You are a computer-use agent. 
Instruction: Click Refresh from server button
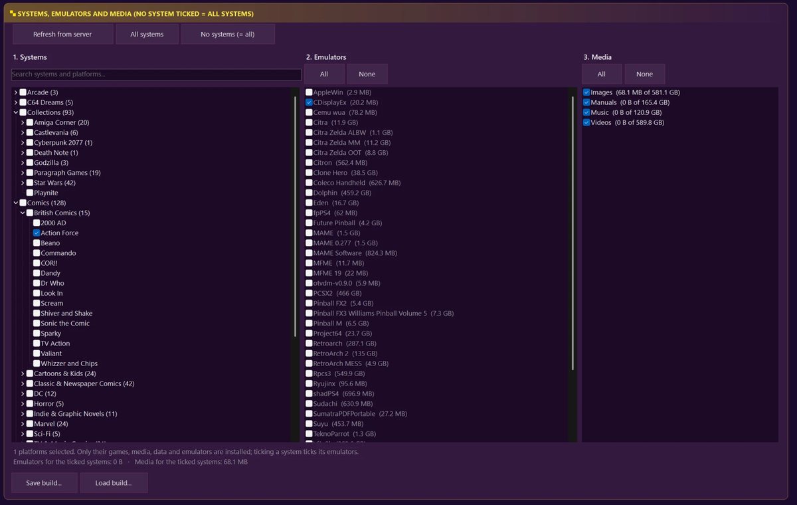pyautogui.click(x=62, y=34)
